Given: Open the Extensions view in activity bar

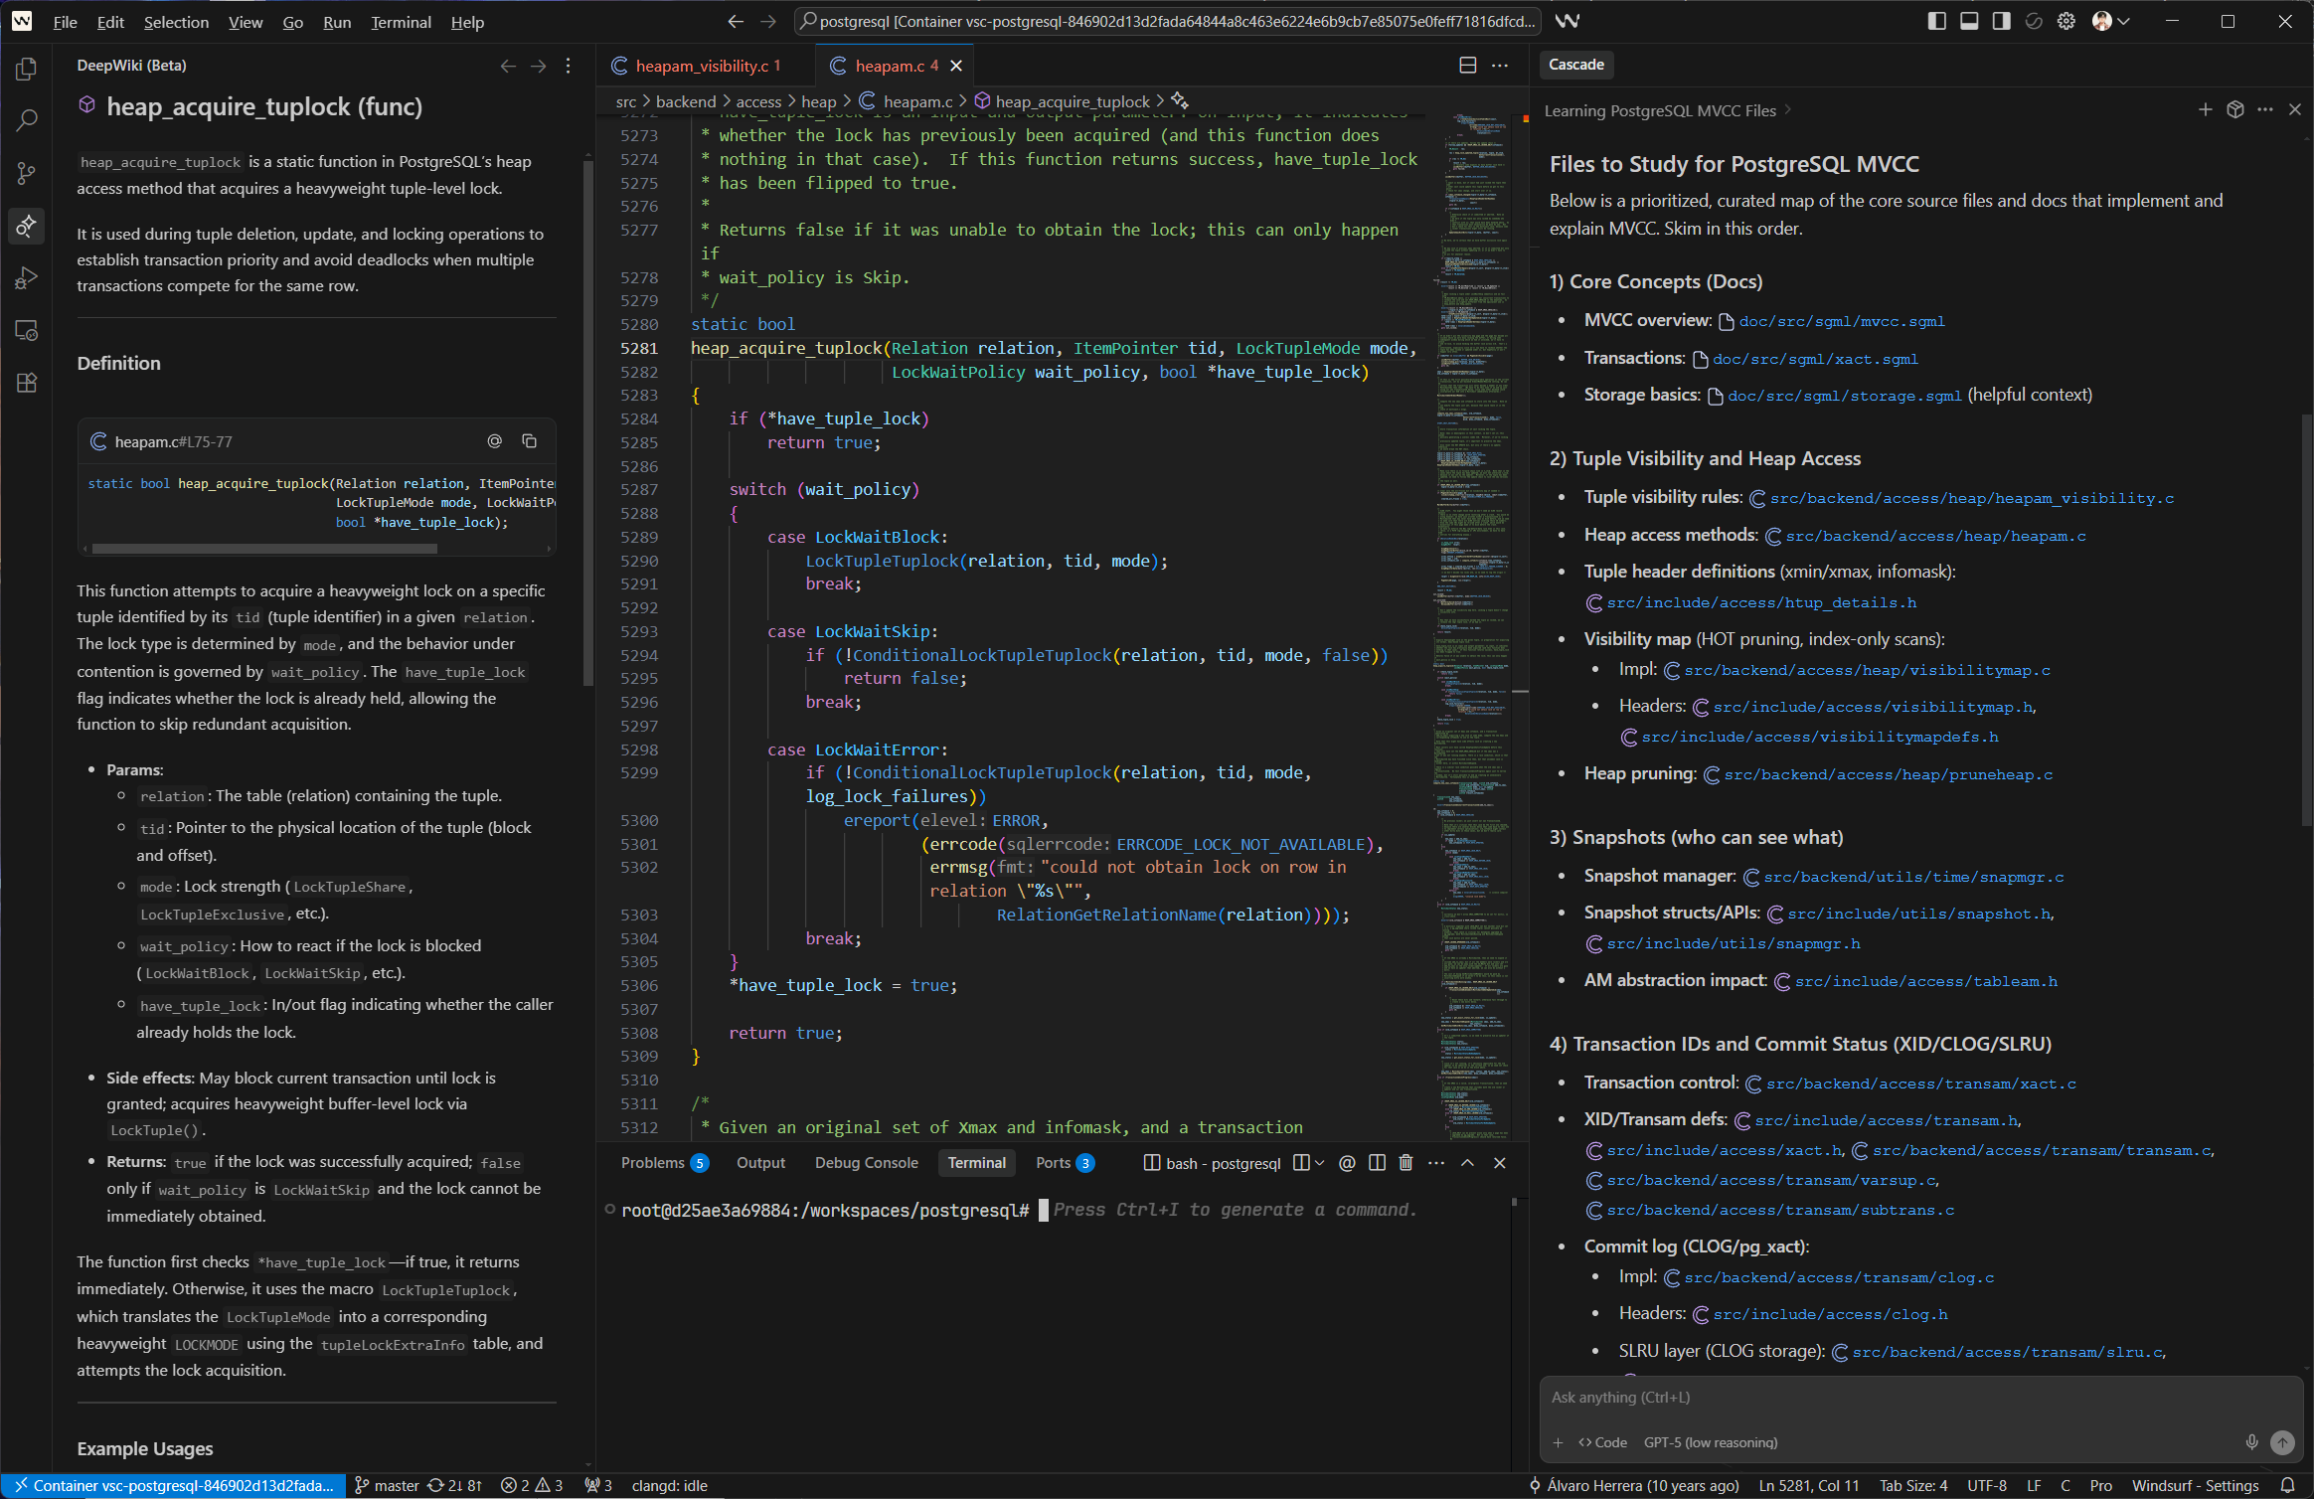Looking at the screenshot, I should click(x=27, y=383).
